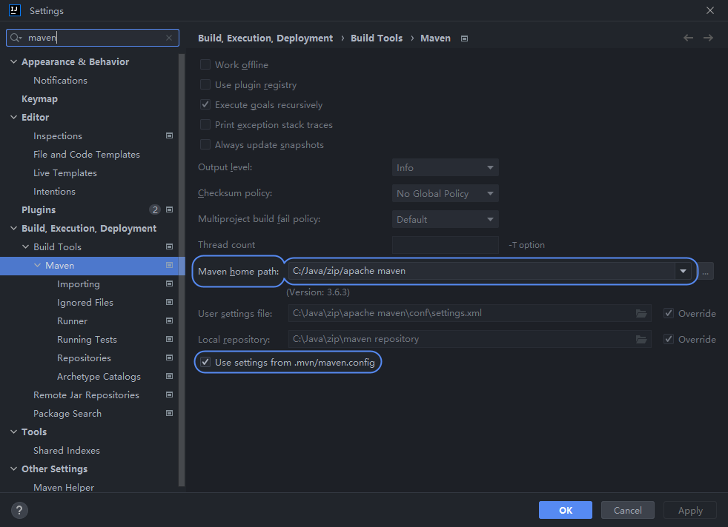Click the Thread count input field
This screenshot has height=527, width=728.
445,245
